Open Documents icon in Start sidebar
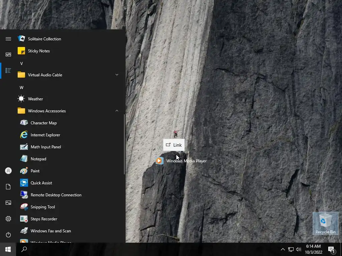Image resolution: width=342 pixels, height=256 pixels. (x=8, y=187)
